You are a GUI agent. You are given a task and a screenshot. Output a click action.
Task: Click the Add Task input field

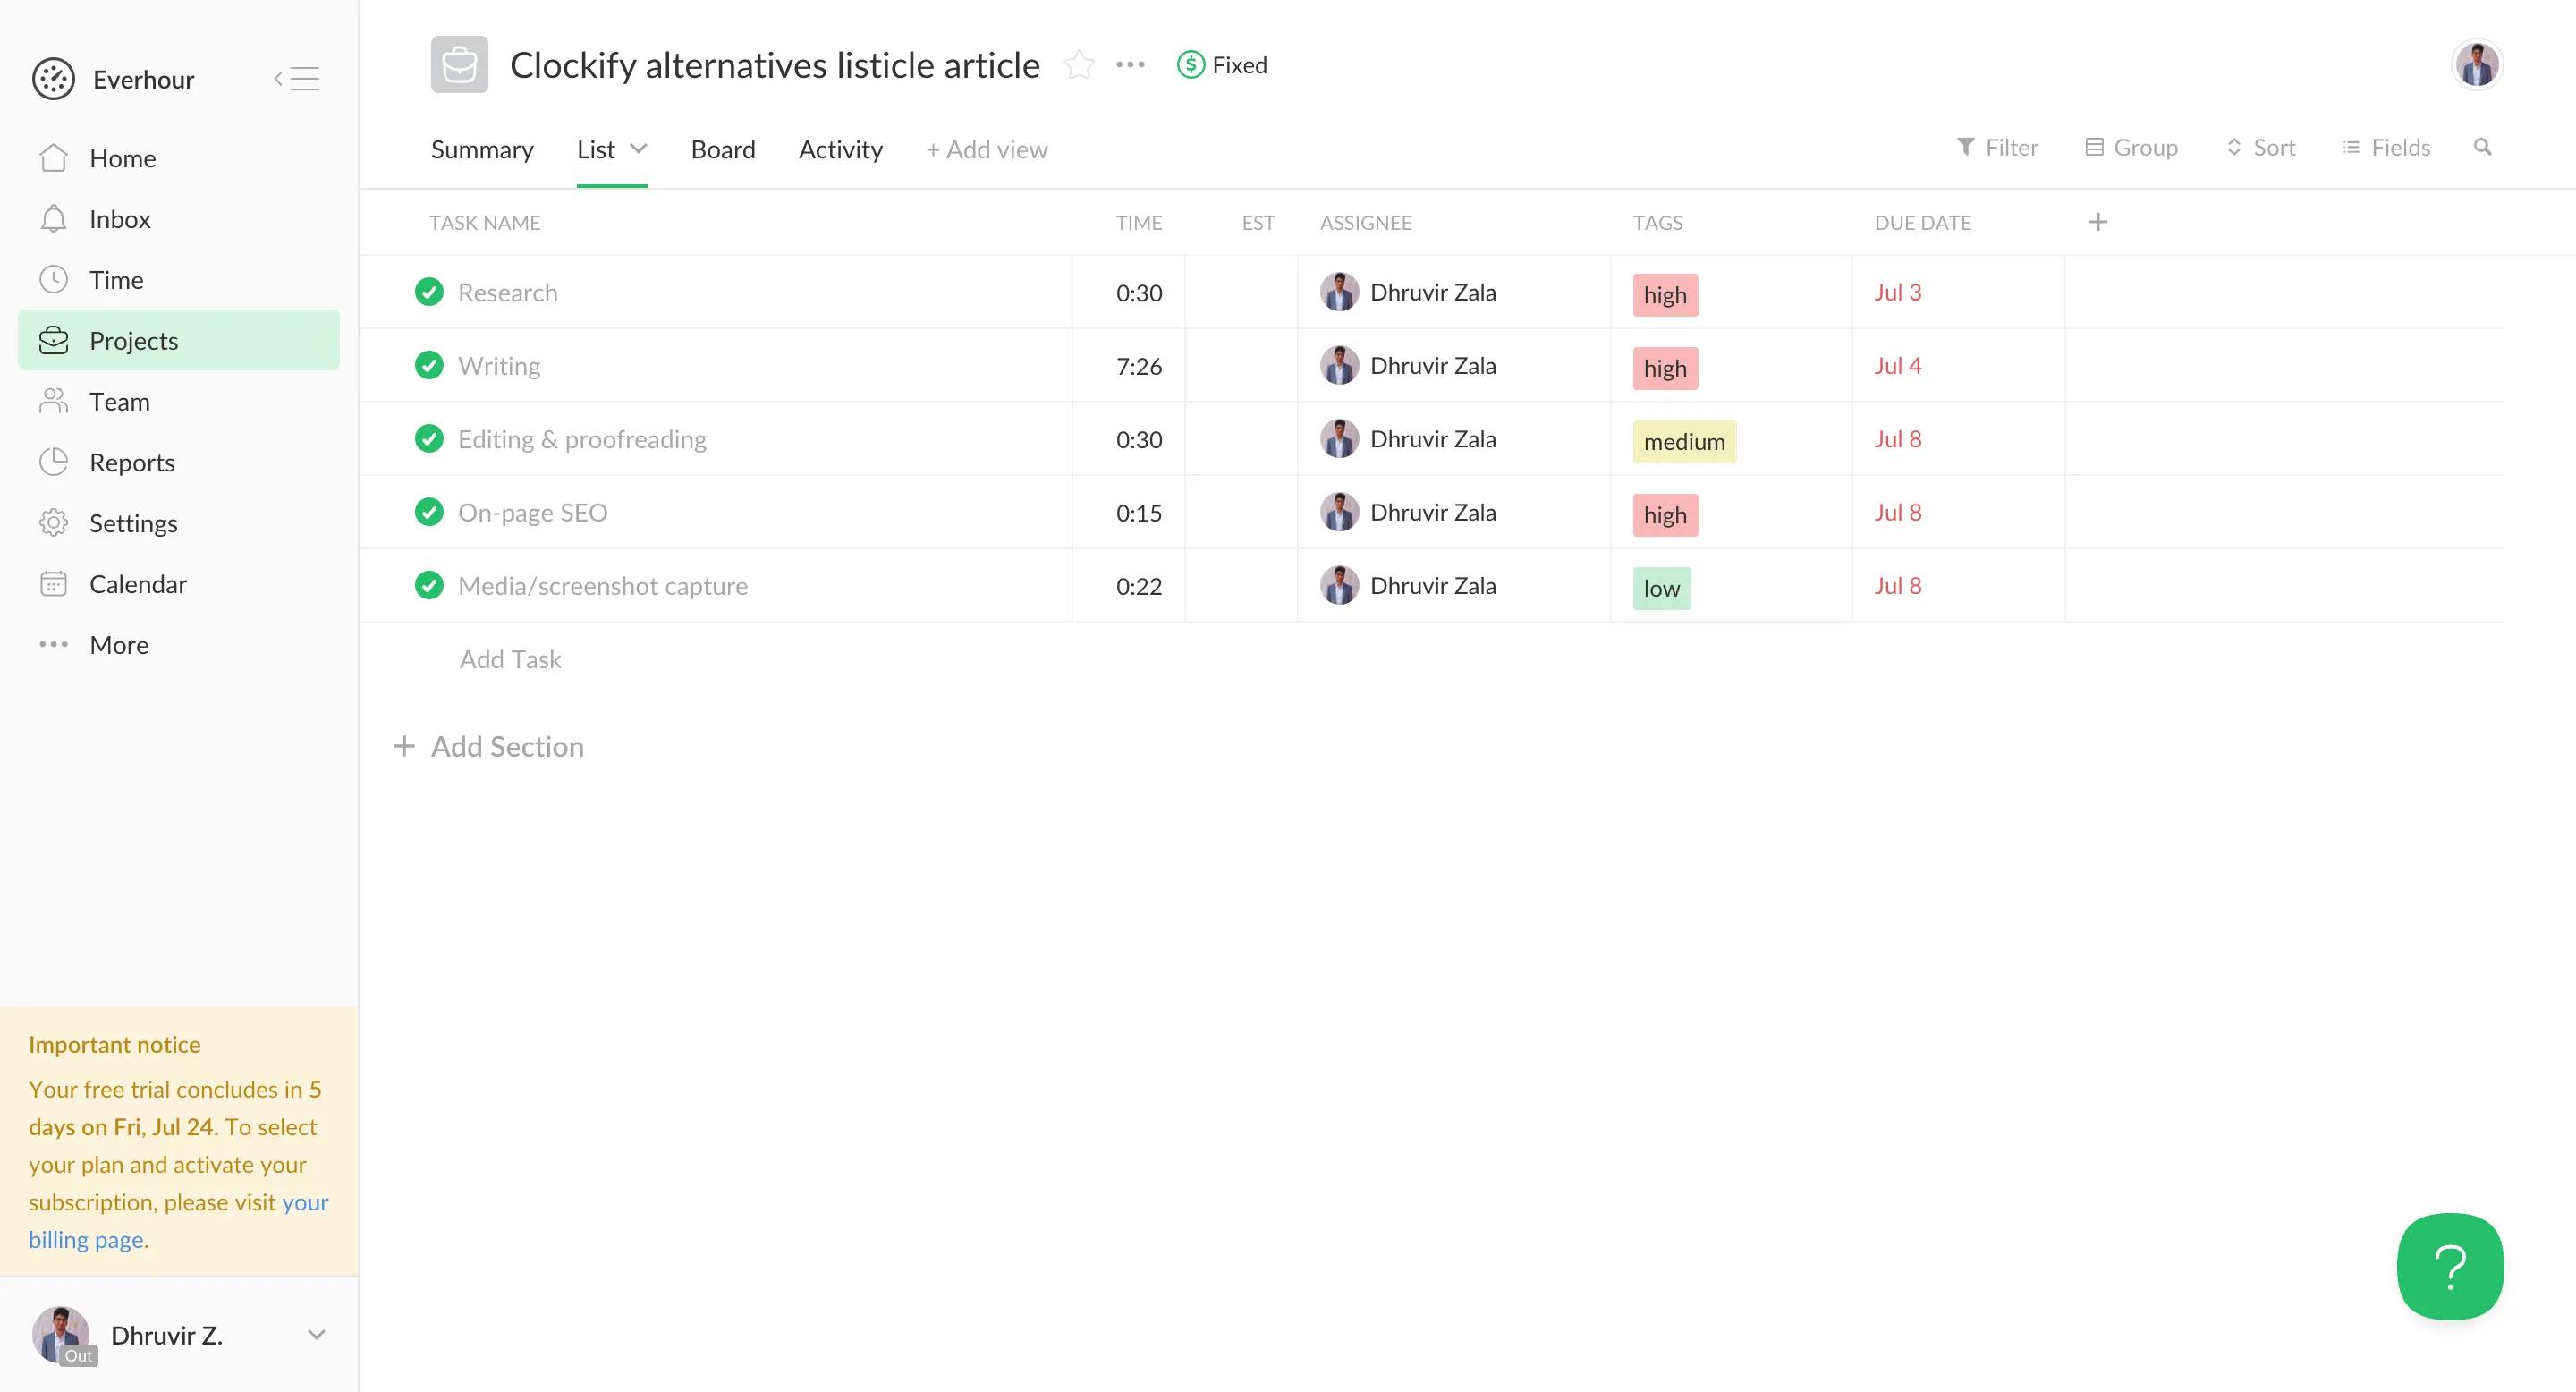pos(510,659)
